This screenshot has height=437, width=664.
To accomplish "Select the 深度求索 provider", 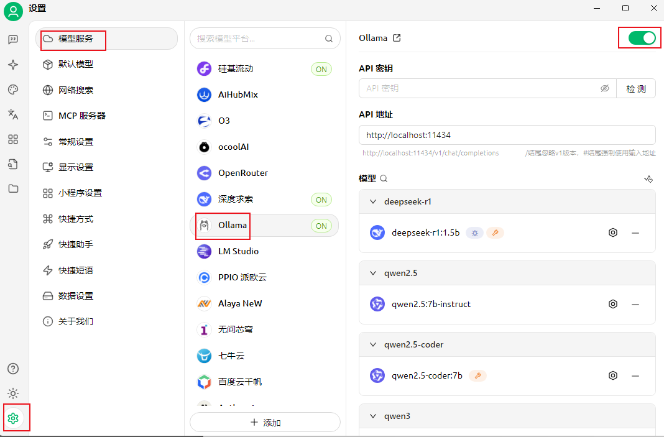I will click(264, 199).
